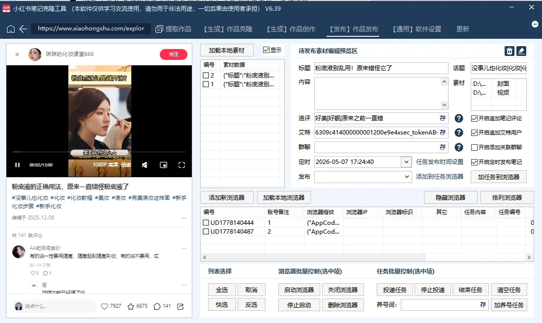Open 1080P 高清 quality selector

(x=105, y=165)
